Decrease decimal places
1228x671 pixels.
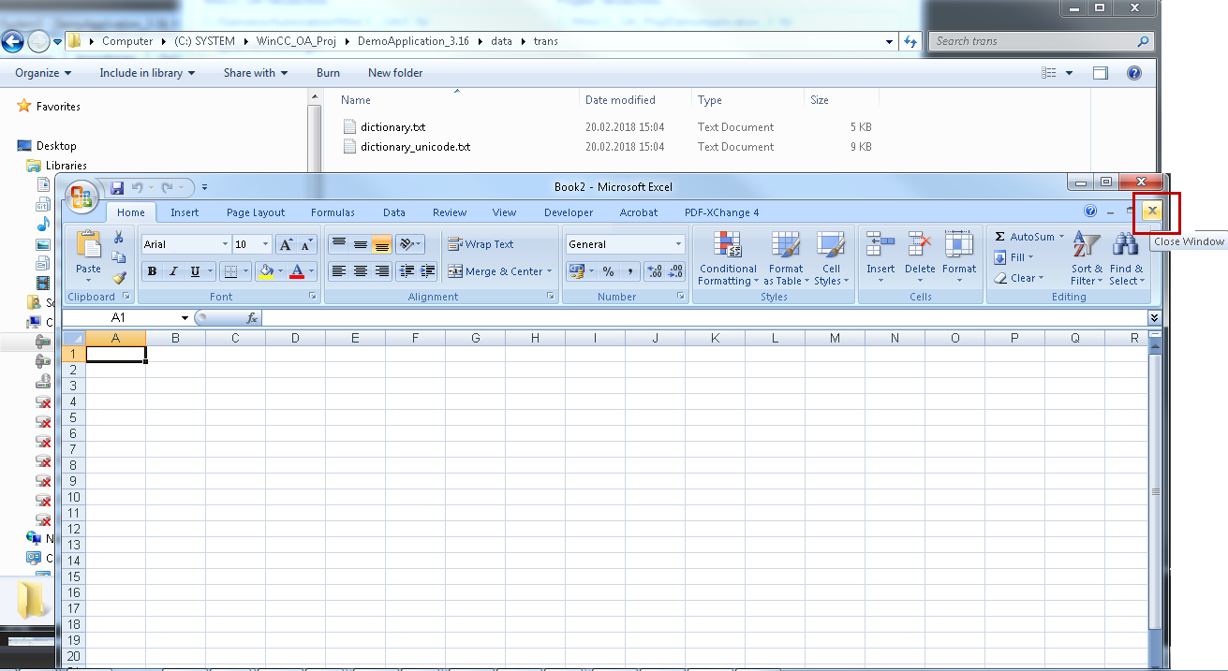[676, 271]
